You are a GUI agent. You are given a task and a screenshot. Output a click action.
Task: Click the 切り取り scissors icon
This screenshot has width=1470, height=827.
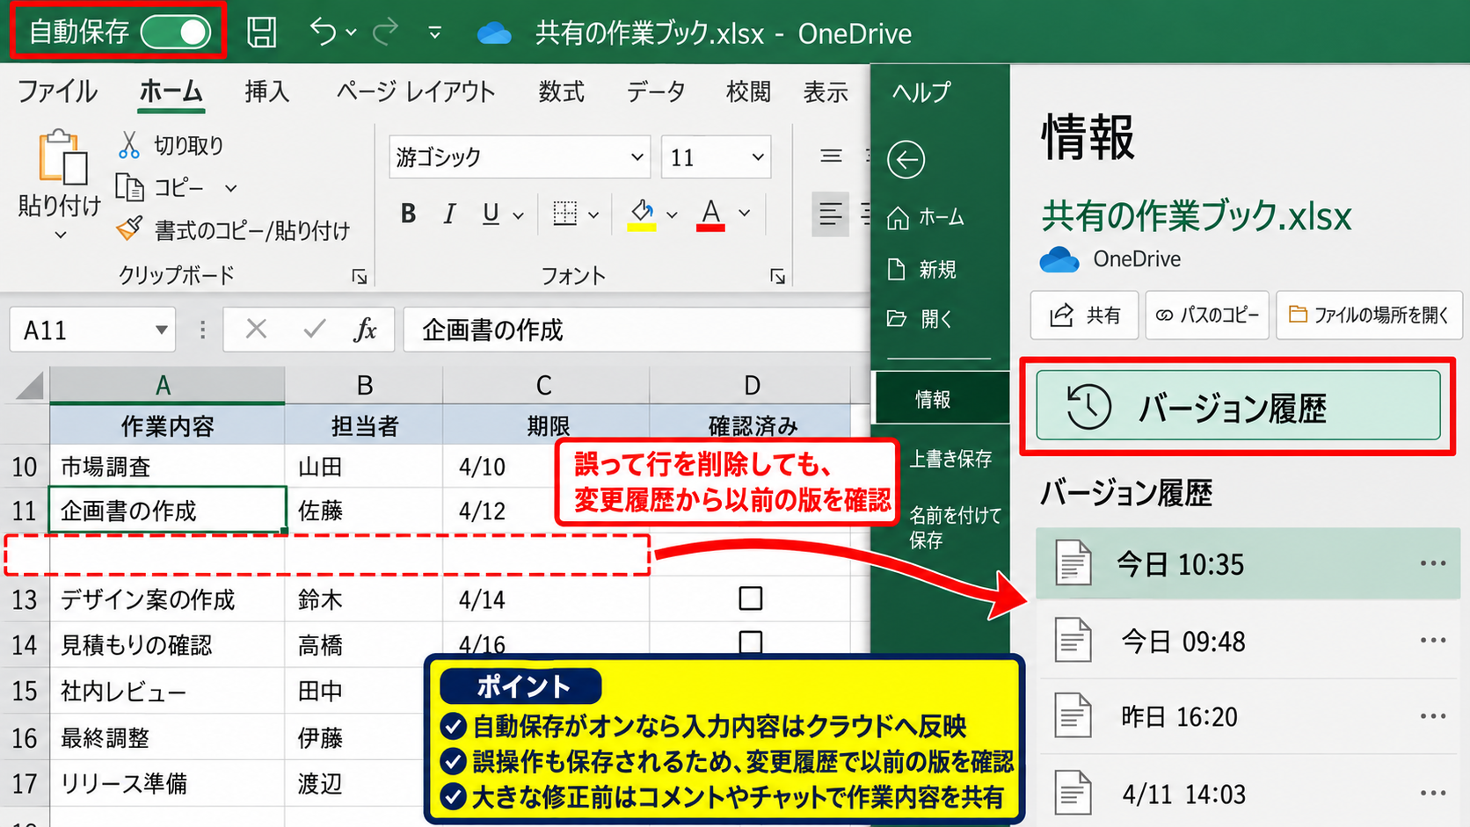[x=129, y=145]
